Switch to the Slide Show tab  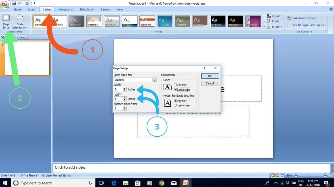86,9
